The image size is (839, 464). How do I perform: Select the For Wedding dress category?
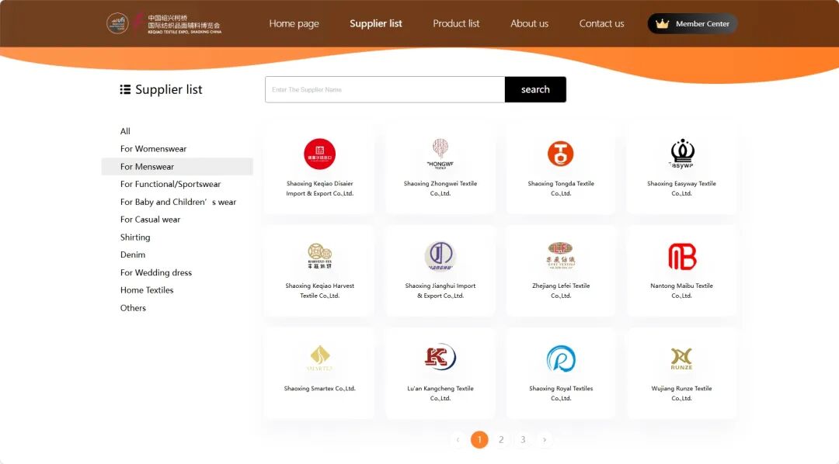pos(155,272)
